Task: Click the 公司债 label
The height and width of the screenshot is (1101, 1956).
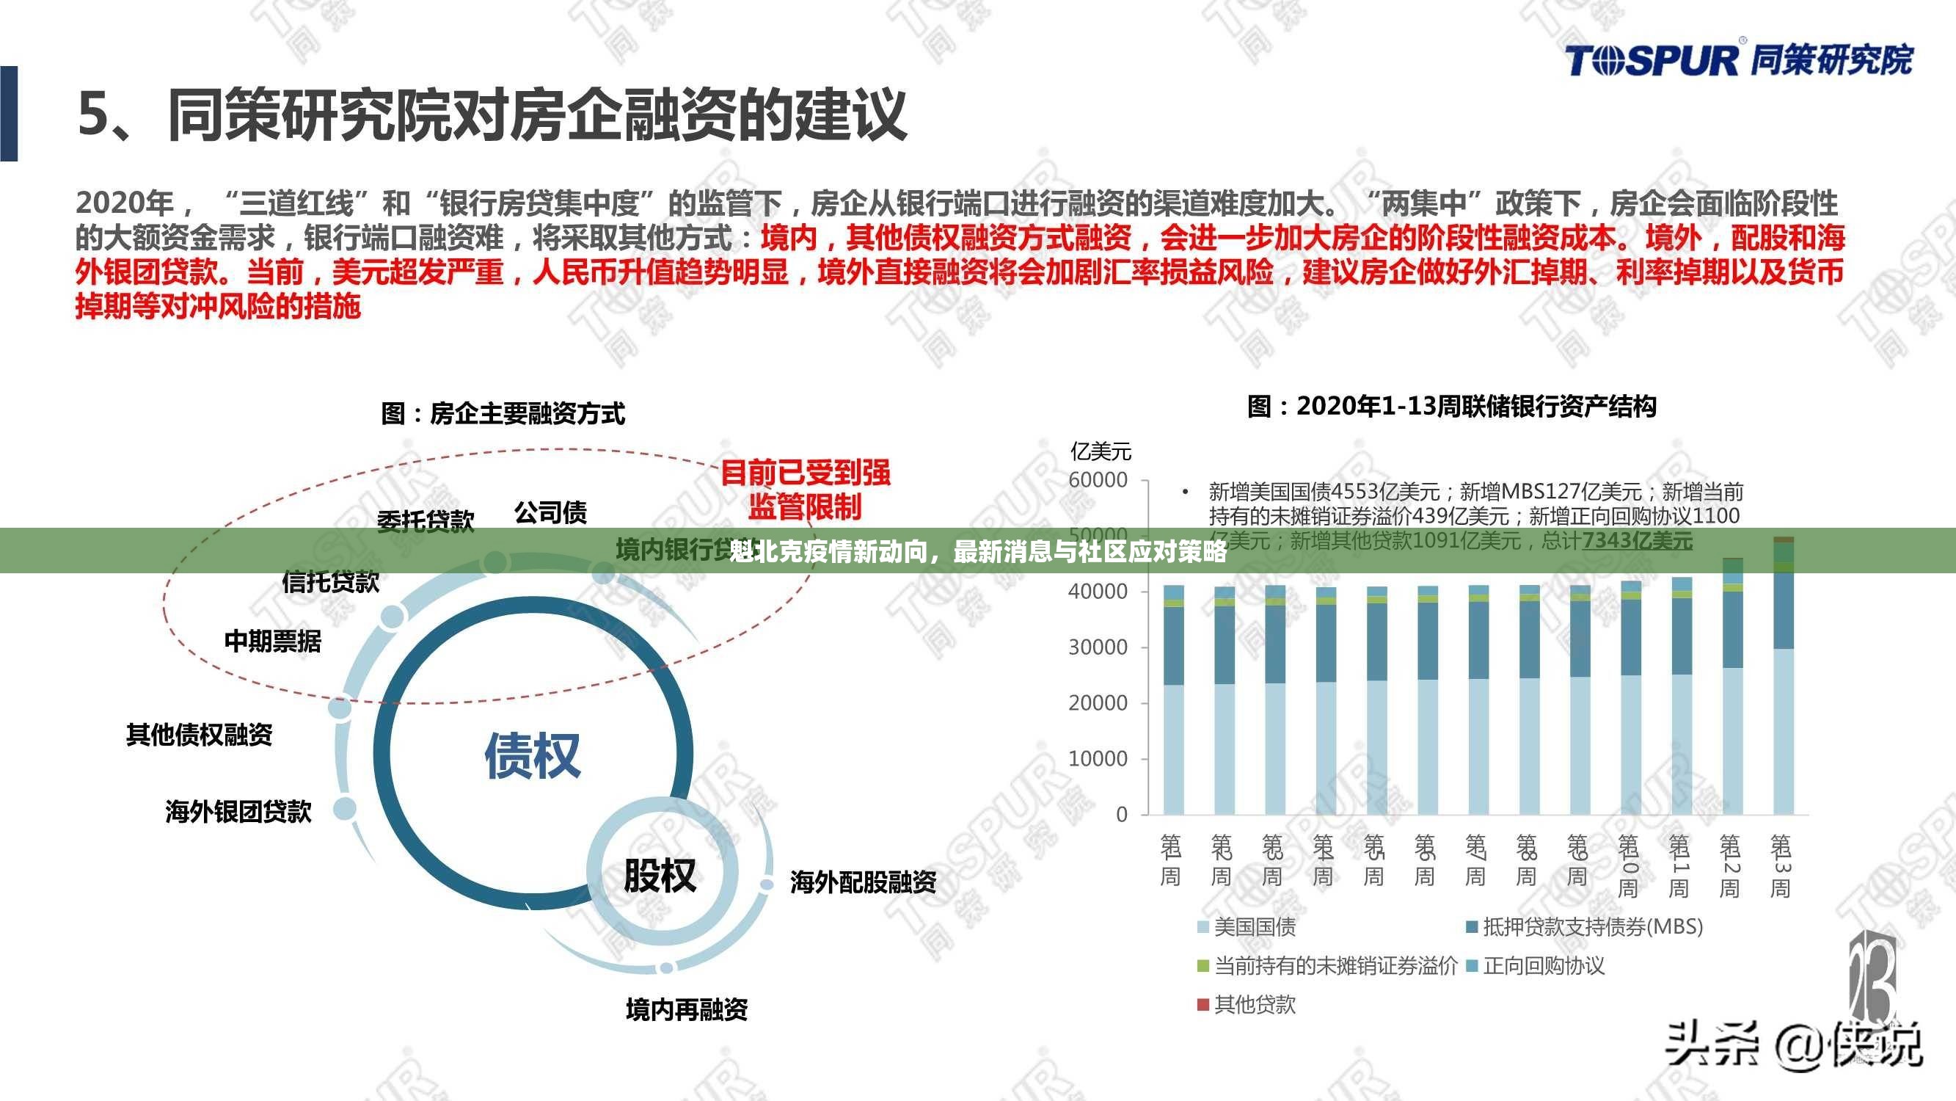Action: [550, 513]
